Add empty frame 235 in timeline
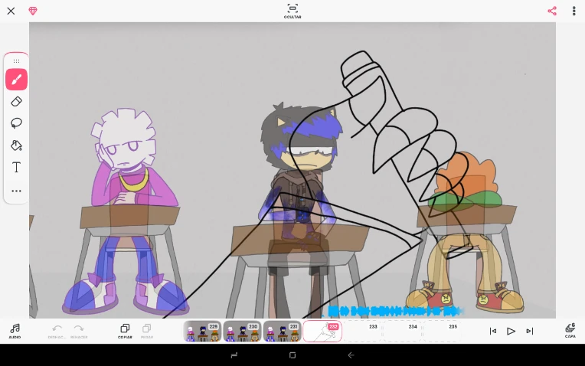This screenshot has width=585, height=366. pos(443,332)
